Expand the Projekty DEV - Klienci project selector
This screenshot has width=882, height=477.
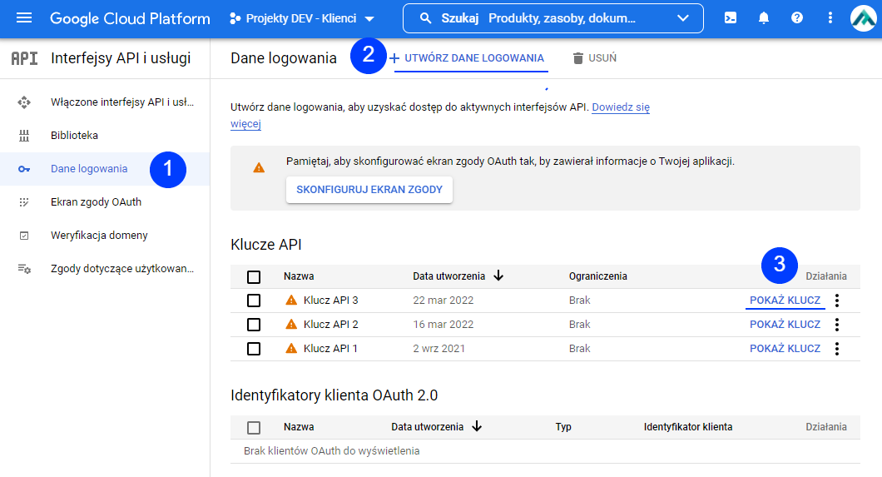(301, 18)
